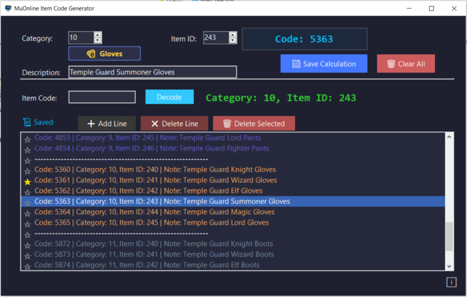
Task: Toggle star for Code 5872 Knight Boots row
Action: coord(27,246)
